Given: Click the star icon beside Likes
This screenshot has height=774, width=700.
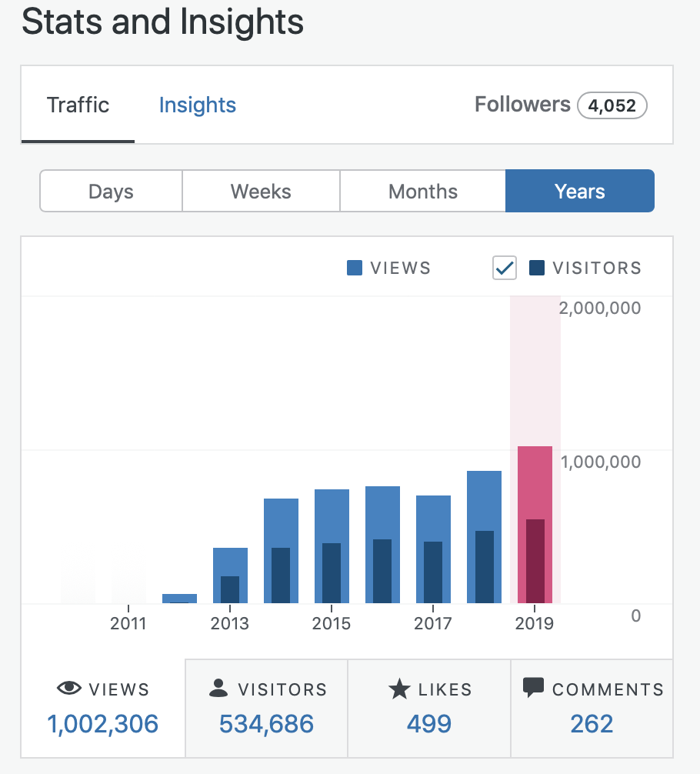Looking at the screenshot, I should click(399, 689).
